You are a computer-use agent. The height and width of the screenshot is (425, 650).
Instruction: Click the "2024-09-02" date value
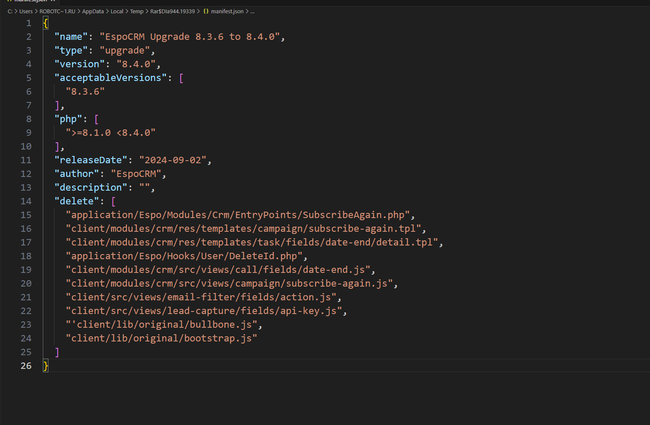(173, 160)
